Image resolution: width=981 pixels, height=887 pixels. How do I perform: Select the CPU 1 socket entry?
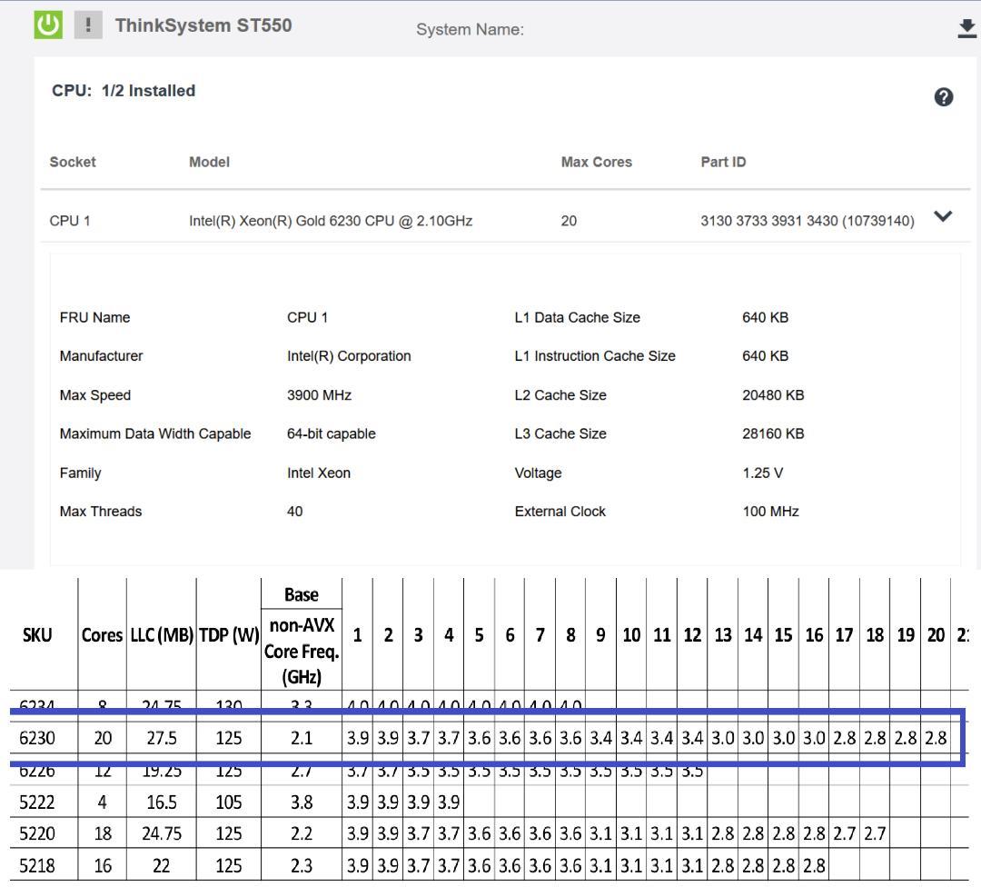70,221
